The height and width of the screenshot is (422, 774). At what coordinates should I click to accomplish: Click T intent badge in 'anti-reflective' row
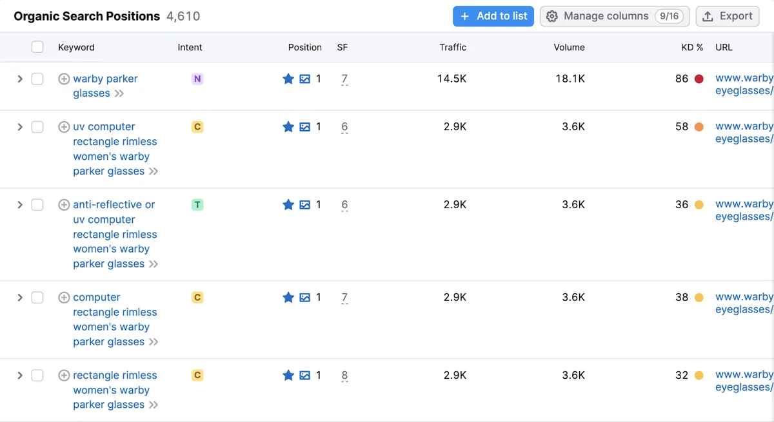[x=197, y=205]
